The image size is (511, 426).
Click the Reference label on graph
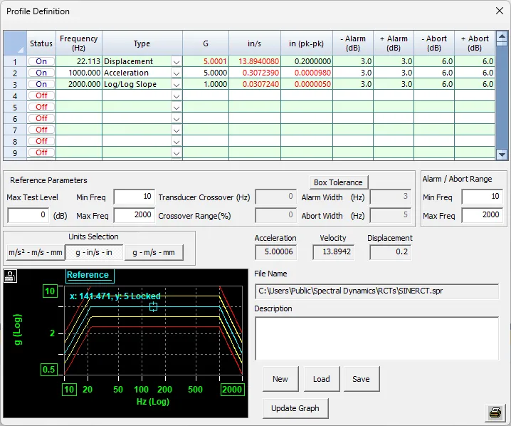tap(88, 275)
